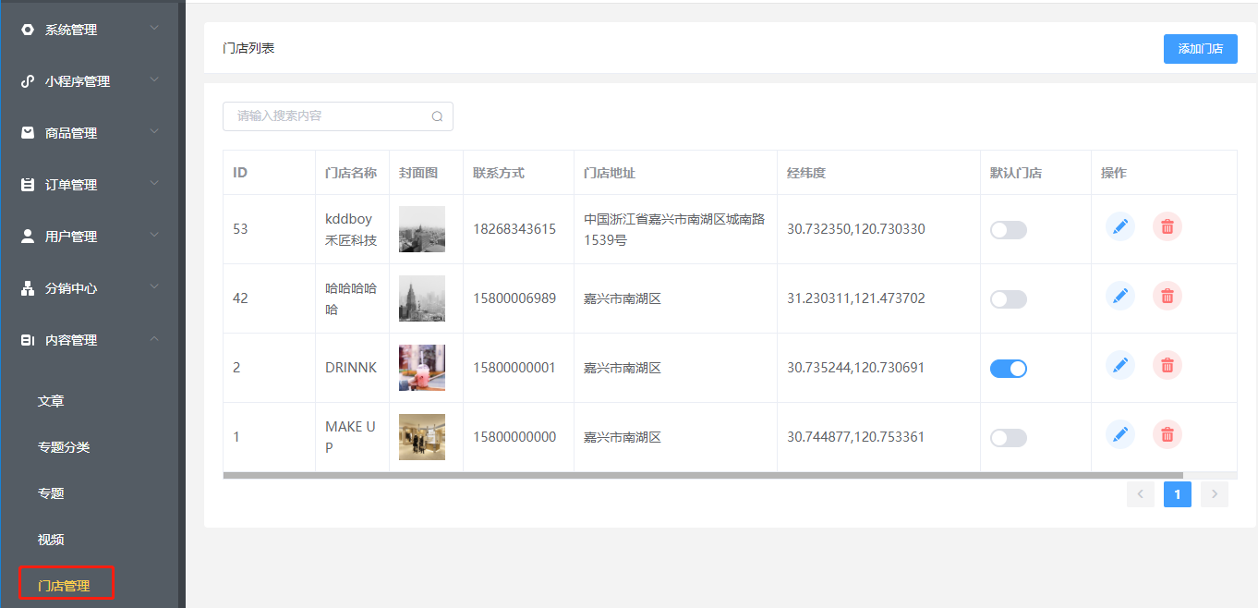Click address 中国浙江省嘉兴市南湖区城南路1539号
The height and width of the screenshot is (608, 1258).
[x=674, y=229]
